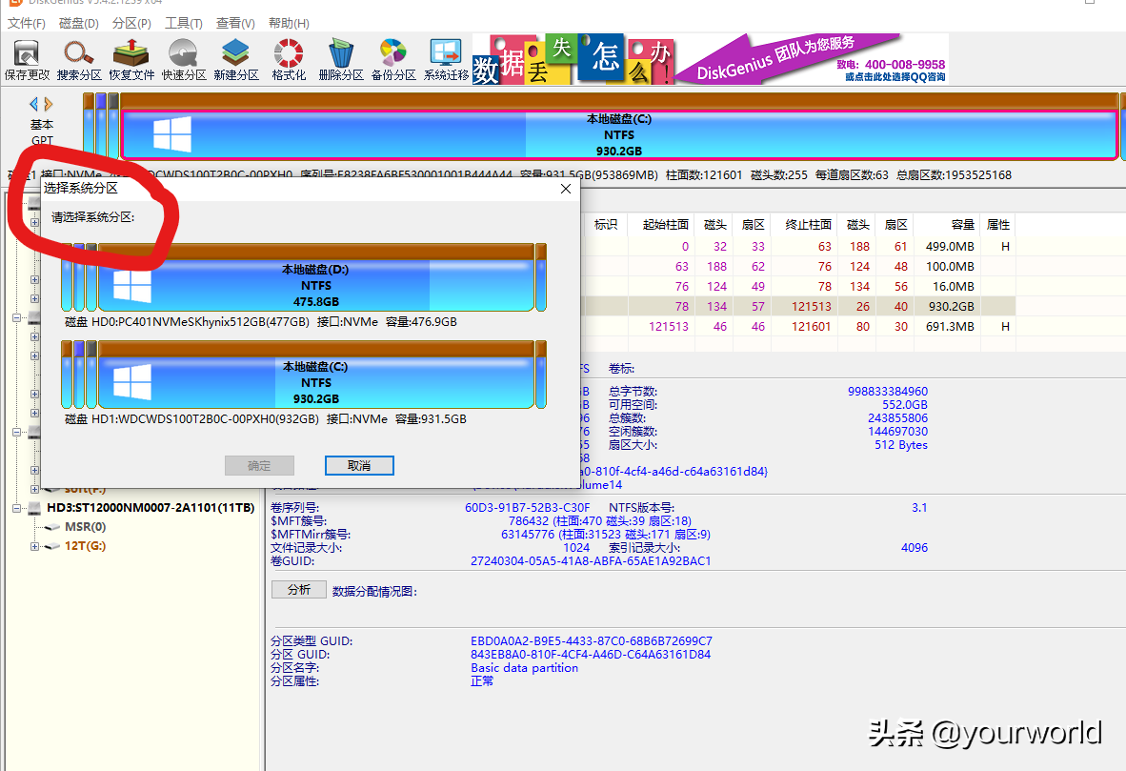Open the Search Partition (搜索分区) tool
The height and width of the screenshot is (771, 1126).
(79, 60)
